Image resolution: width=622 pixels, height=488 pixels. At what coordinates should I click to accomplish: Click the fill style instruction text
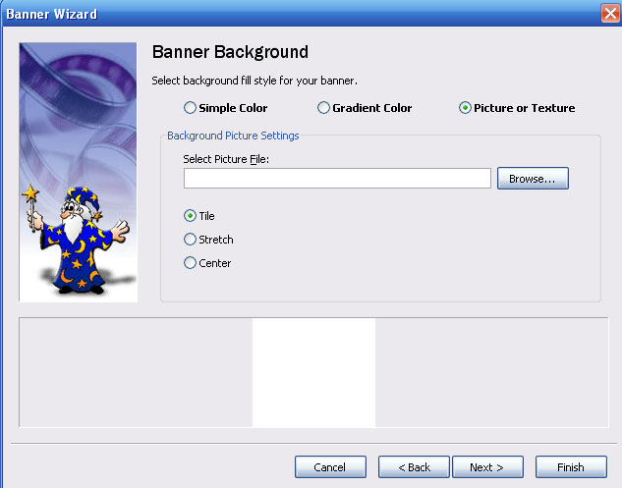254,81
